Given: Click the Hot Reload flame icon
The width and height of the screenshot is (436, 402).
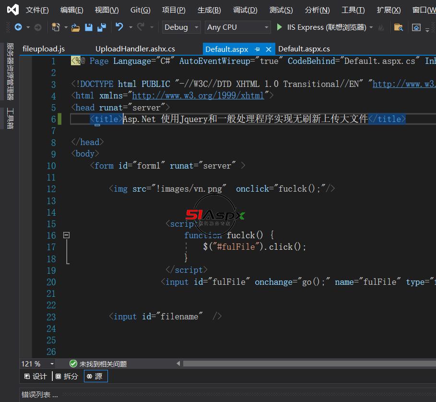Looking at the screenshot, I should tap(381, 27).
